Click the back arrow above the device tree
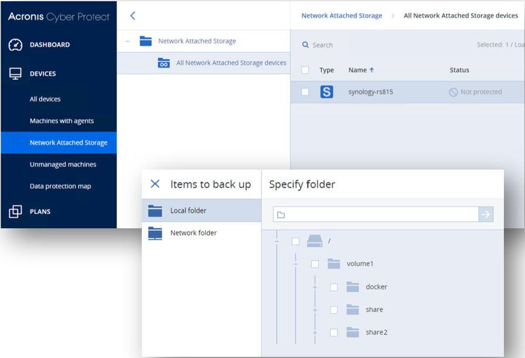The image size is (525, 358). click(x=133, y=16)
